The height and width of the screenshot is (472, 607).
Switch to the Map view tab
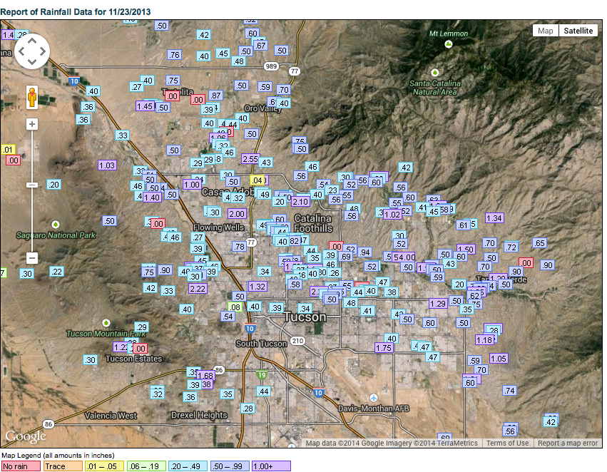pos(545,31)
